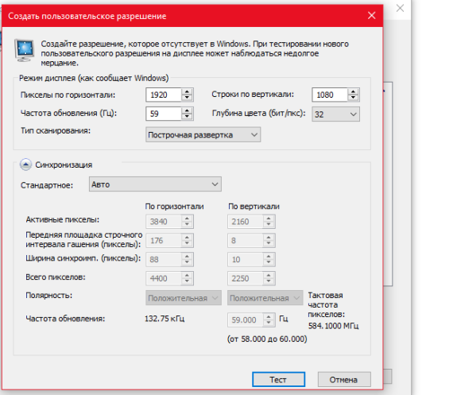
Task: Click the Тест button
Action: 278,380
